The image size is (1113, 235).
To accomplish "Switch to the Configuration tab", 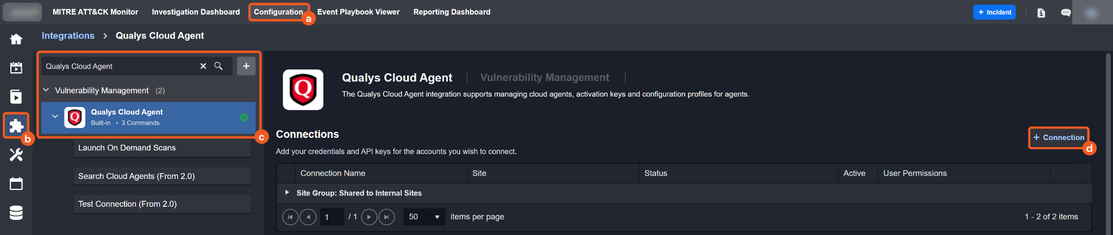I will pos(278,12).
